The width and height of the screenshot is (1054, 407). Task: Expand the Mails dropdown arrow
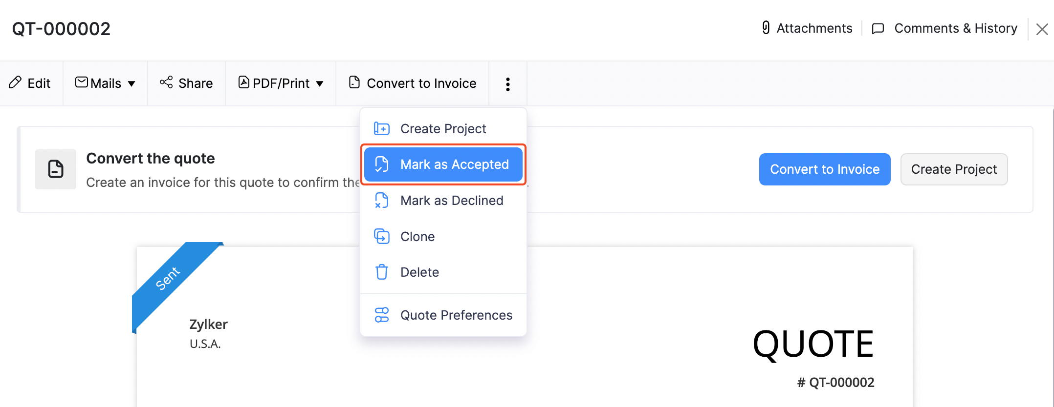[132, 84]
